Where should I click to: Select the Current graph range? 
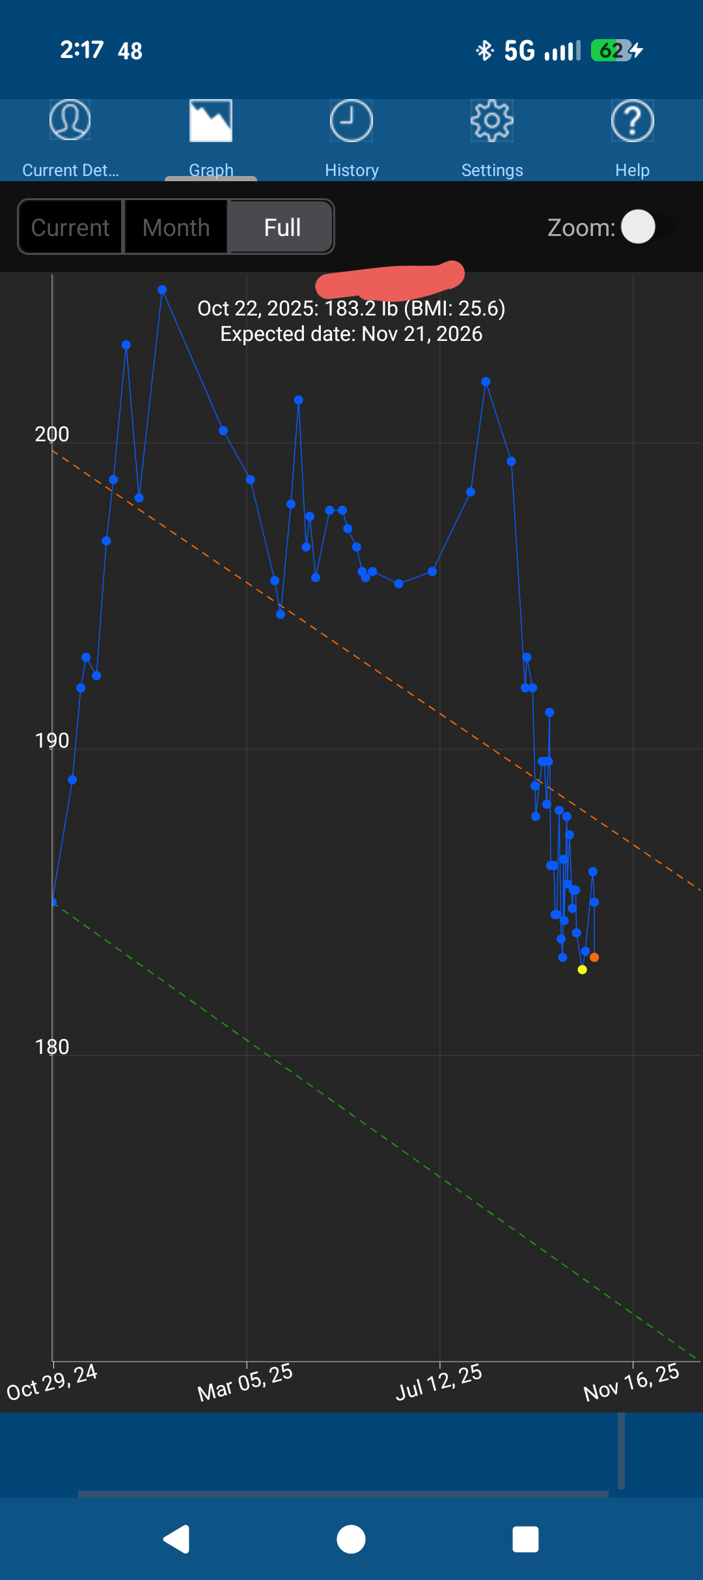pos(70,227)
